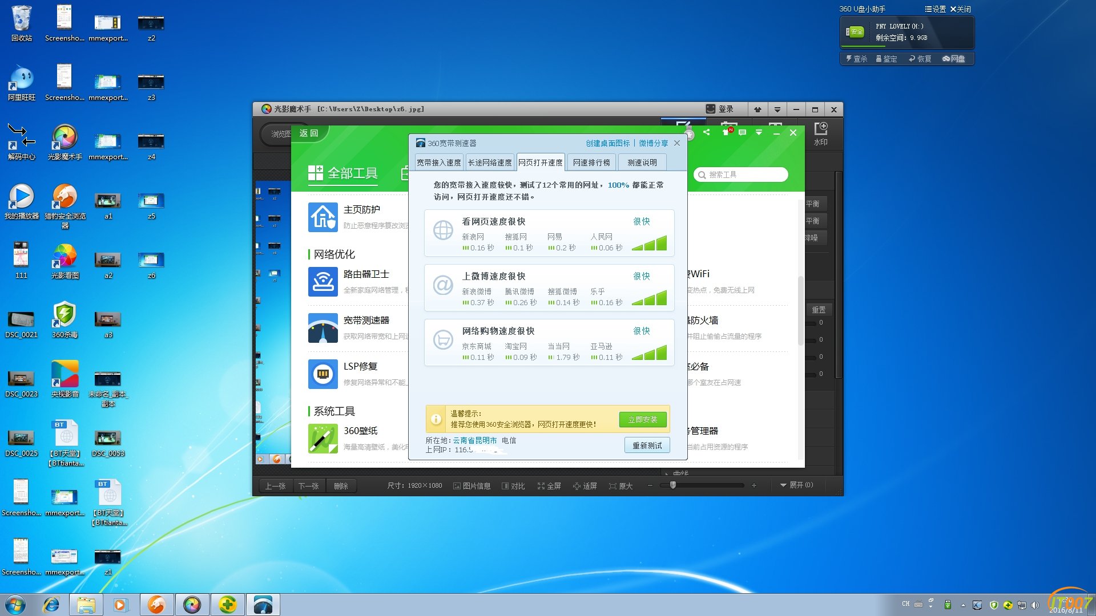Click the 水印 watermark tool
This screenshot has width=1096, height=616.
(820, 133)
